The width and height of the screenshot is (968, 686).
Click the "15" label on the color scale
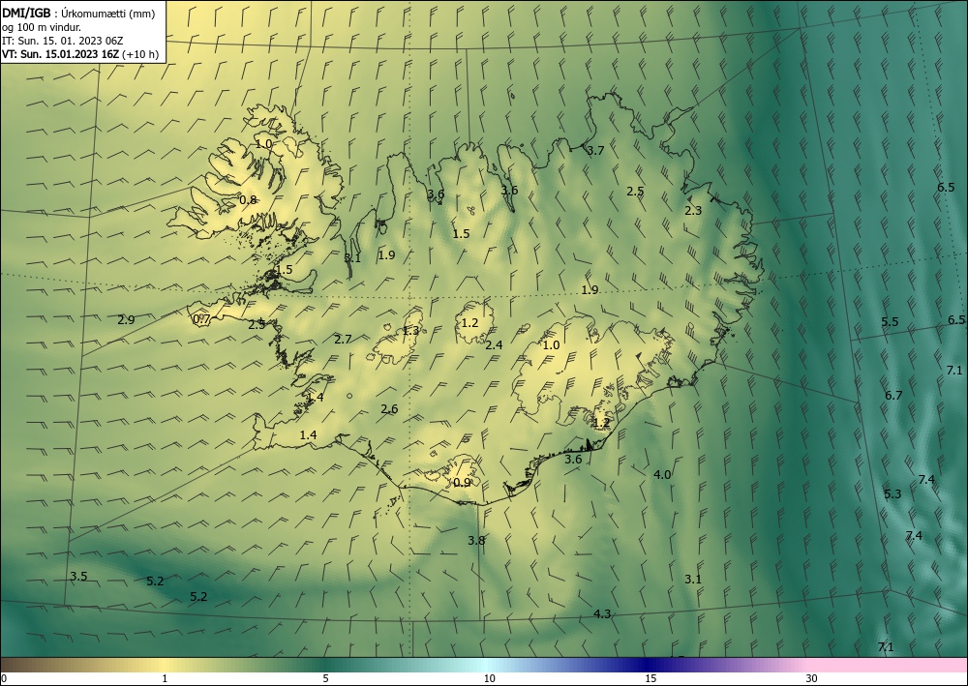click(x=650, y=679)
